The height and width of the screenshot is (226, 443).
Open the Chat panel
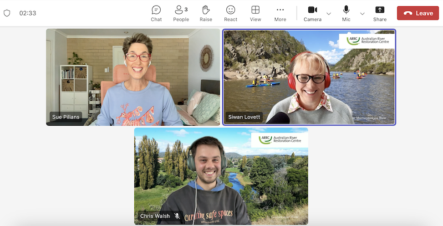[156, 13]
